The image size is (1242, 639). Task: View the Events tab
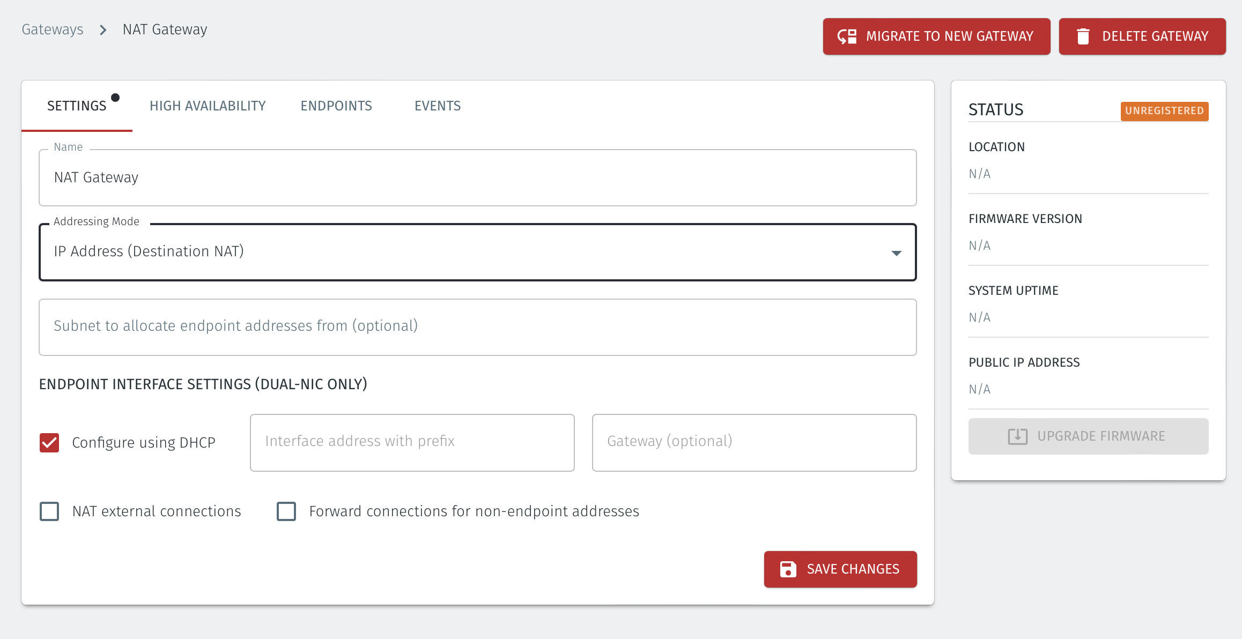coord(438,106)
